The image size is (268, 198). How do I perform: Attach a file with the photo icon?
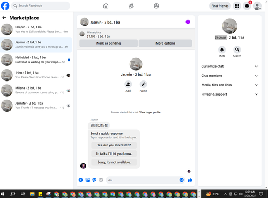coord(87,180)
